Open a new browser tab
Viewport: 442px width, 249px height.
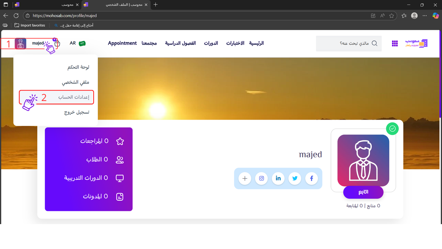tap(156, 5)
